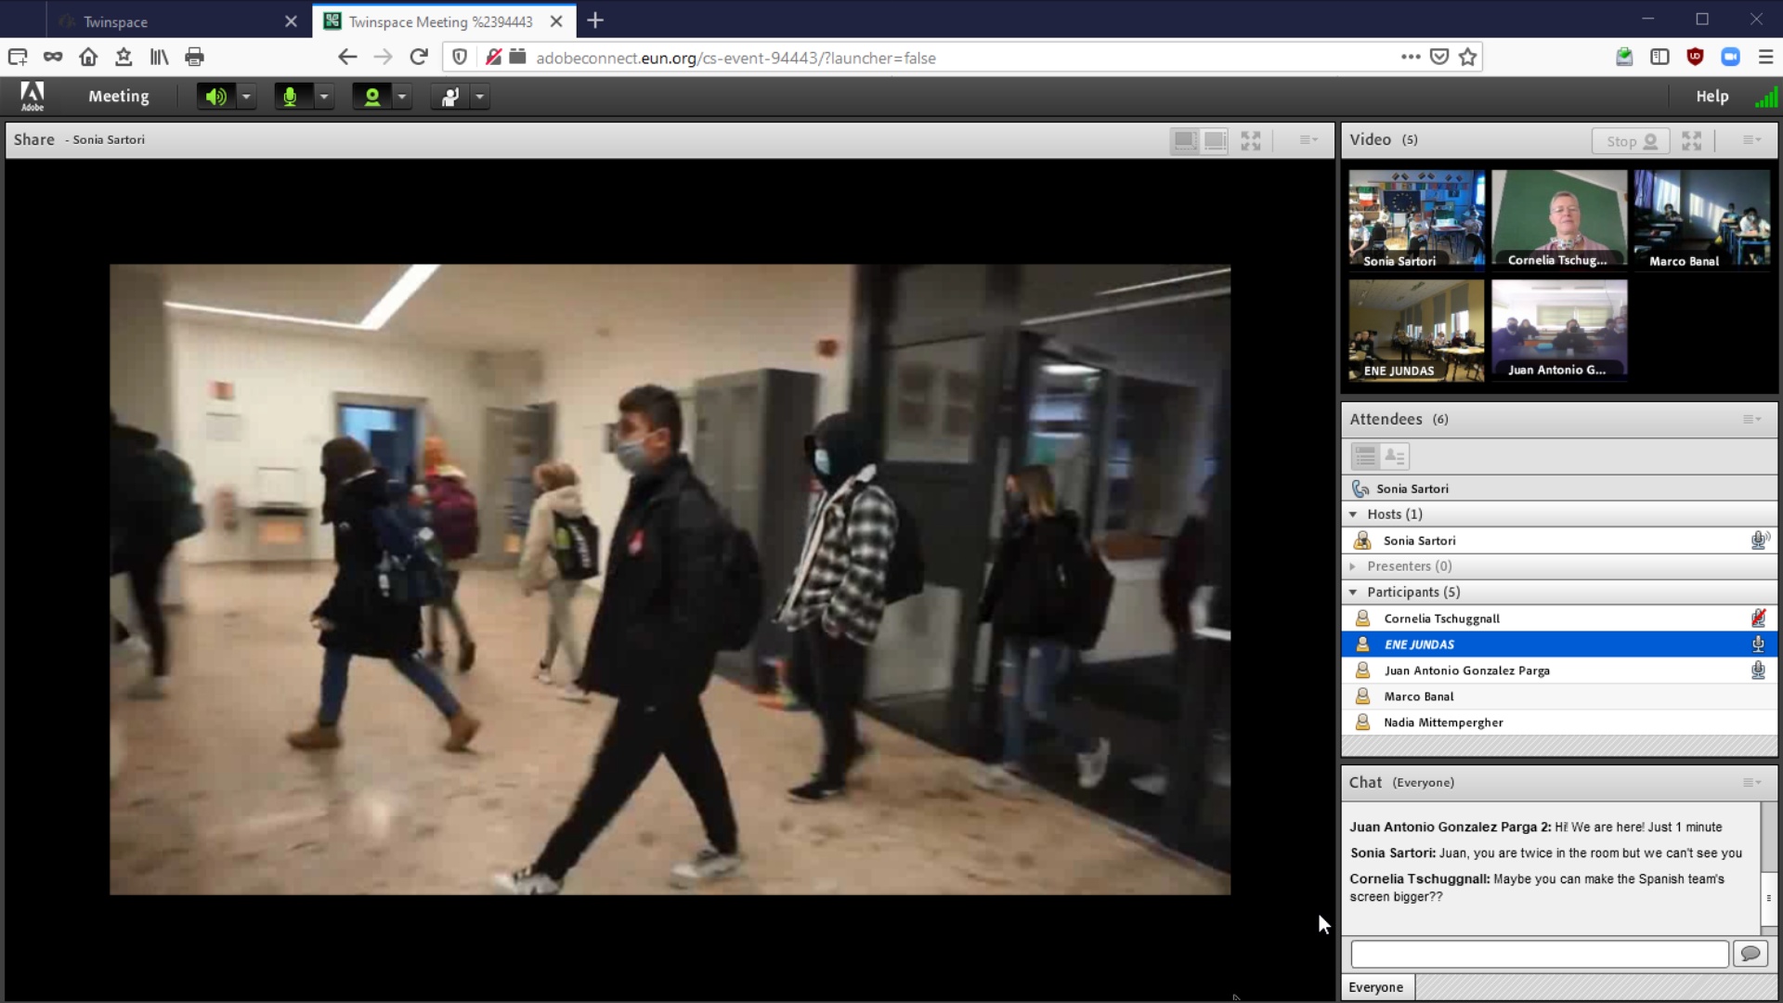1783x1003 pixels.
Task: Toggle the webcam button in toolbar
Action: (x=371, y=97)
